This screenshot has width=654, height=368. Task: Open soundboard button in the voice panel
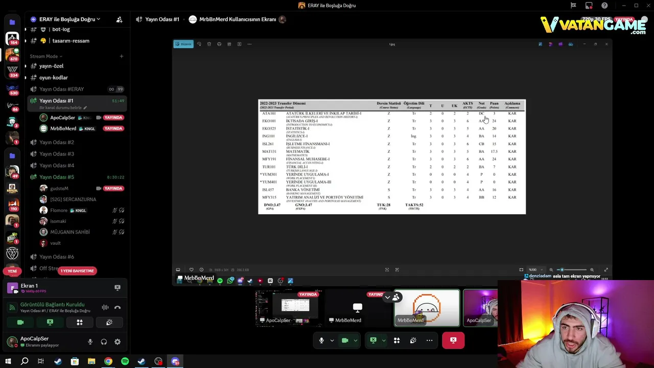(109, 323)
